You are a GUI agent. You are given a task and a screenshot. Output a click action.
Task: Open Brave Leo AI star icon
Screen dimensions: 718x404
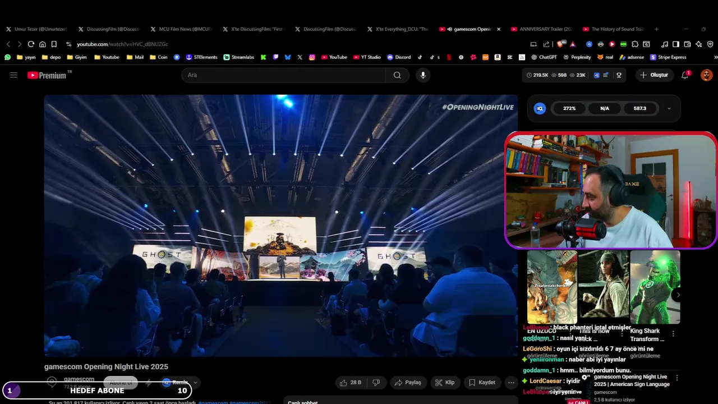pyautogui.click(x=698, y=44)
